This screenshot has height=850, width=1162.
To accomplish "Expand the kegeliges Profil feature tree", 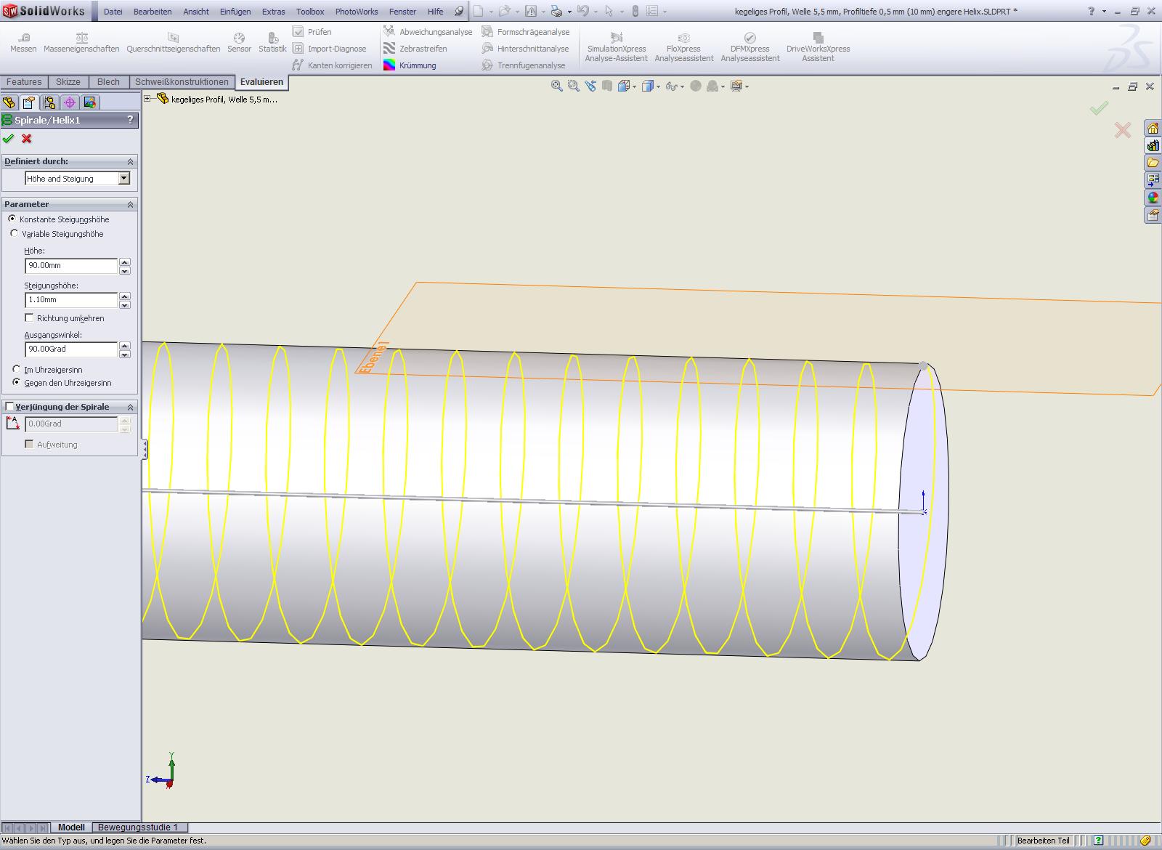I will [147, 99].
